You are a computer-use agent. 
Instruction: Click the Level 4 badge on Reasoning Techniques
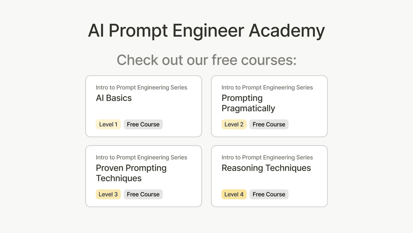click(234, 194)
